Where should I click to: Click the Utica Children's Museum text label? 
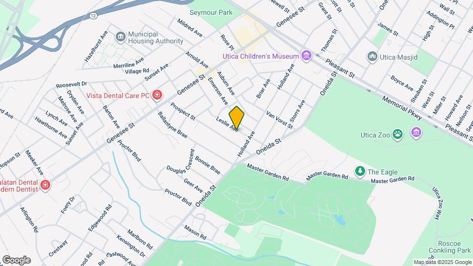tap(261, 56)
